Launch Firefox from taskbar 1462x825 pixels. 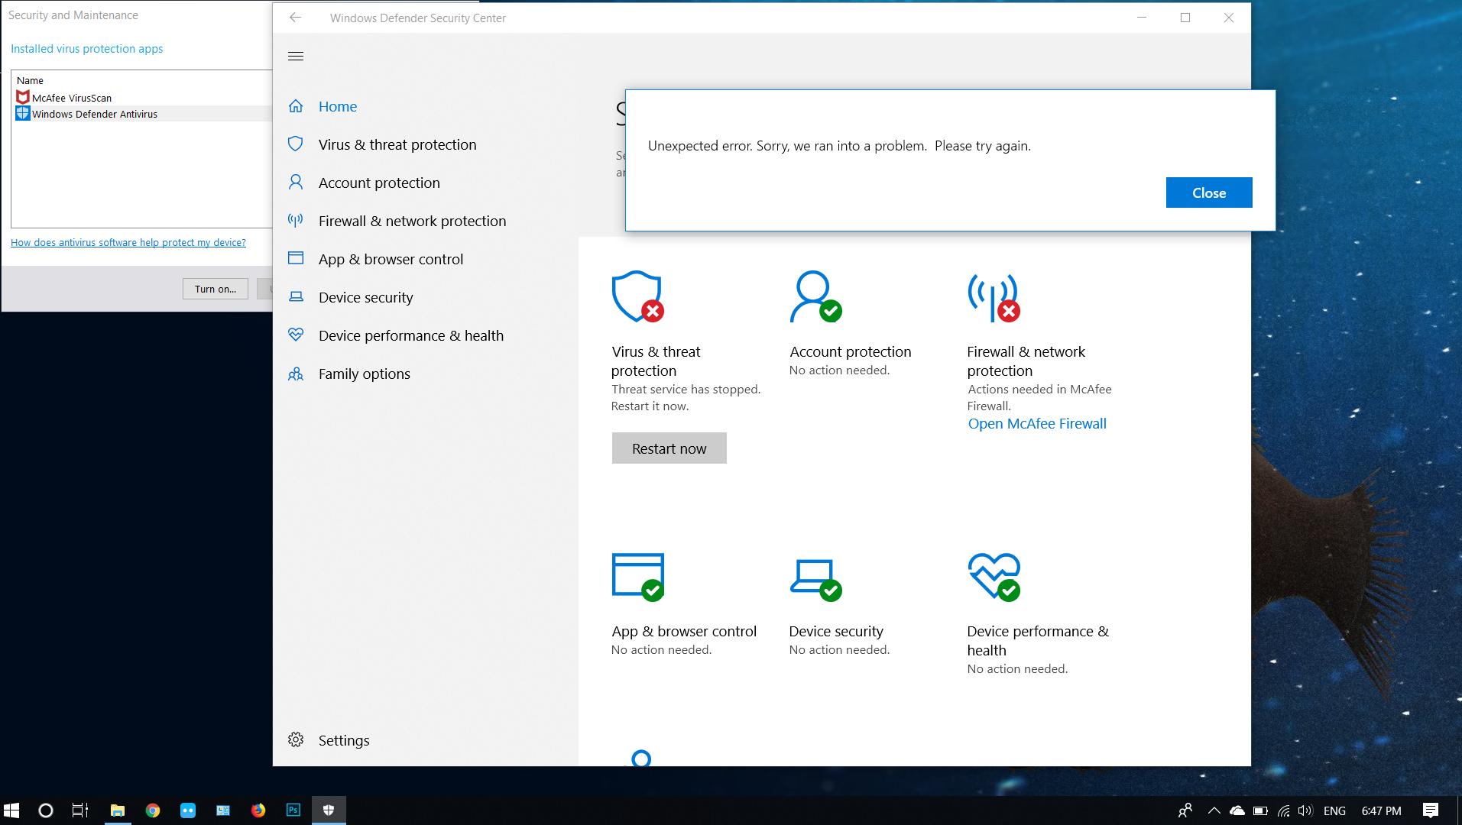click(x=258, y=810)
